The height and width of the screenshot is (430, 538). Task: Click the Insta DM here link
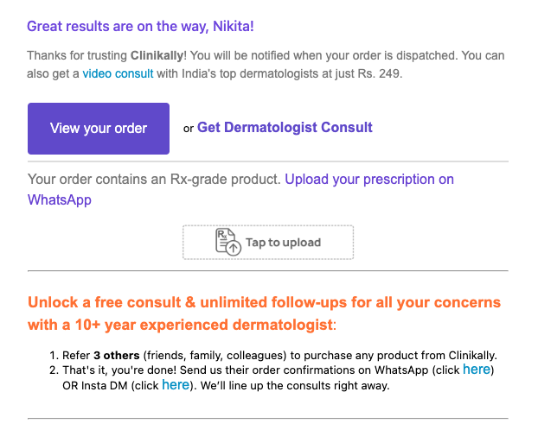[x=176, y=385]
